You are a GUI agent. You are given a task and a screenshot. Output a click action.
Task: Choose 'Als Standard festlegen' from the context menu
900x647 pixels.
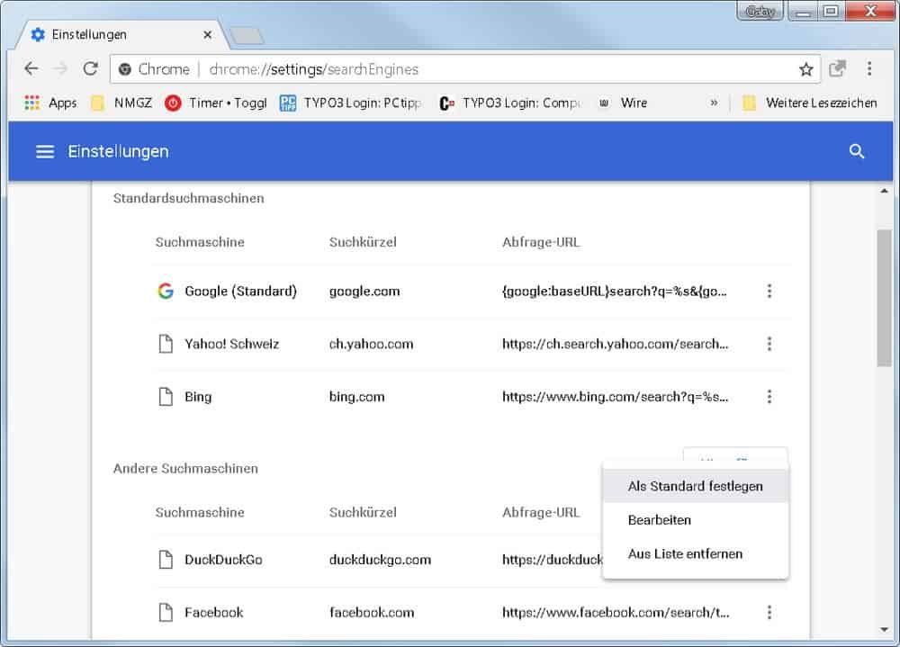click(695, 486)
